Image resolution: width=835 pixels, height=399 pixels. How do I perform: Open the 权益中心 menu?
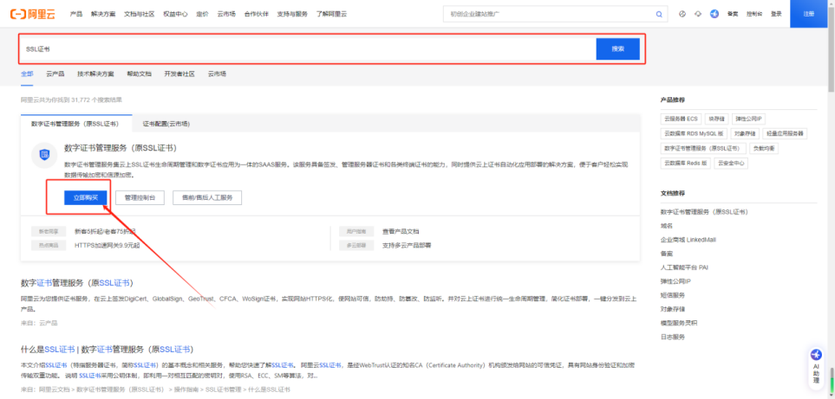[175, 15]
